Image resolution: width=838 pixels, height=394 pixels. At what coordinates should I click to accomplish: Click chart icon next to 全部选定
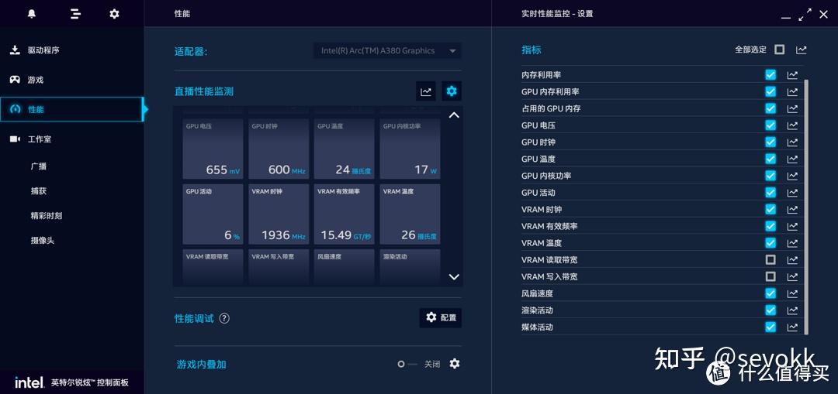801,50
